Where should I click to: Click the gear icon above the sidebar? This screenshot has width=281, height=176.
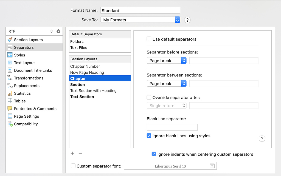pos(58,31)
